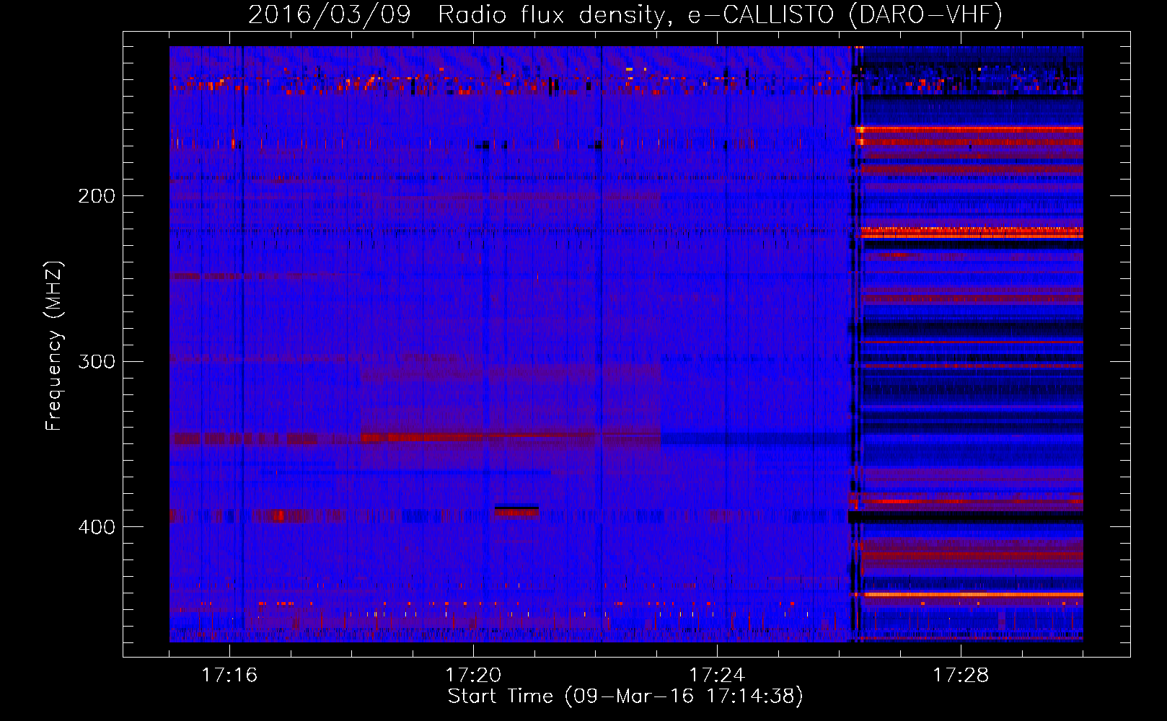Viewport: 1167px width, 721px height.
Task: Click the 'Start Time (09-Mar-16 17:14:38)' label
Action: click(x=625, y=696)
